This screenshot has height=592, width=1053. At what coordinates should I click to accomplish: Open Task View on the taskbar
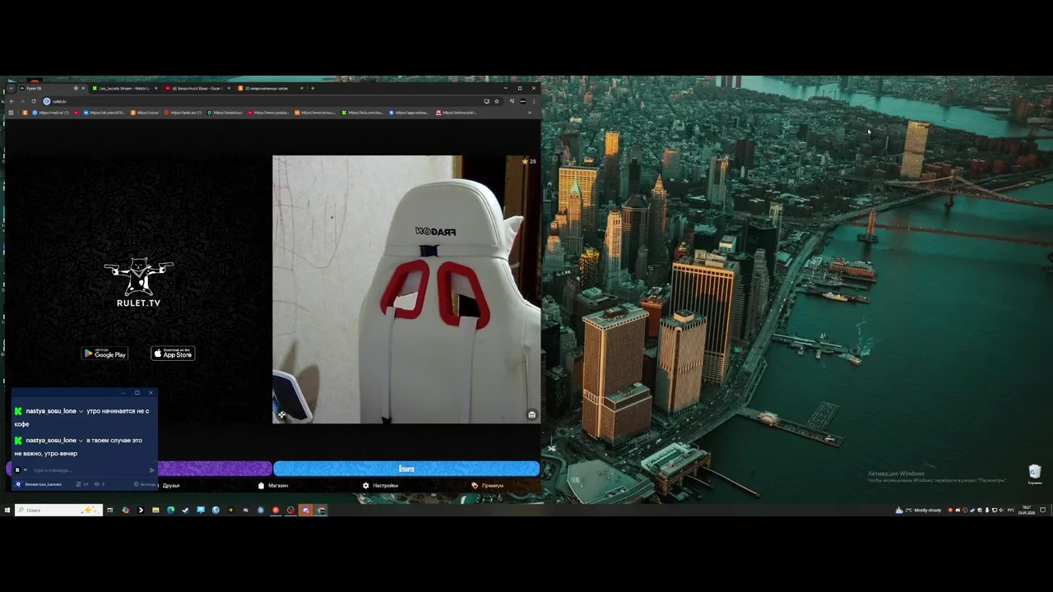109,510
